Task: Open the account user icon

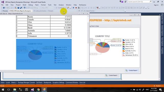Action: 162,5
